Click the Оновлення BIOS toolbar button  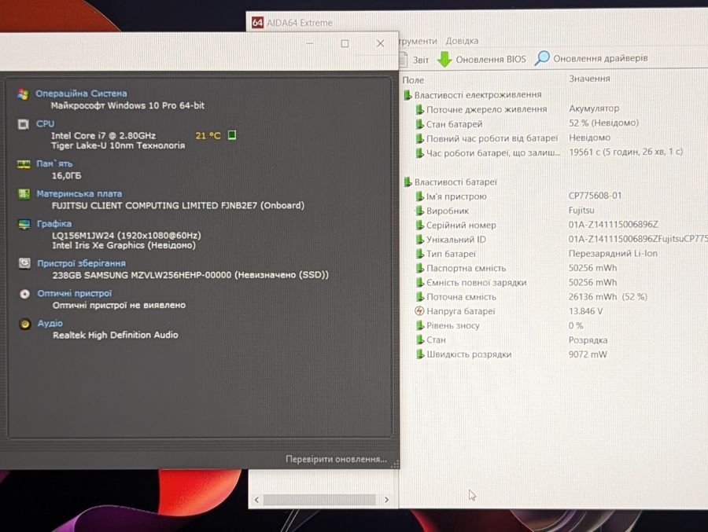[481, 59]
